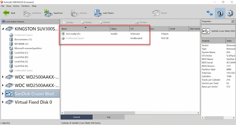
Task: Open settings with the gear icon
Action: (x=230, y=13)
